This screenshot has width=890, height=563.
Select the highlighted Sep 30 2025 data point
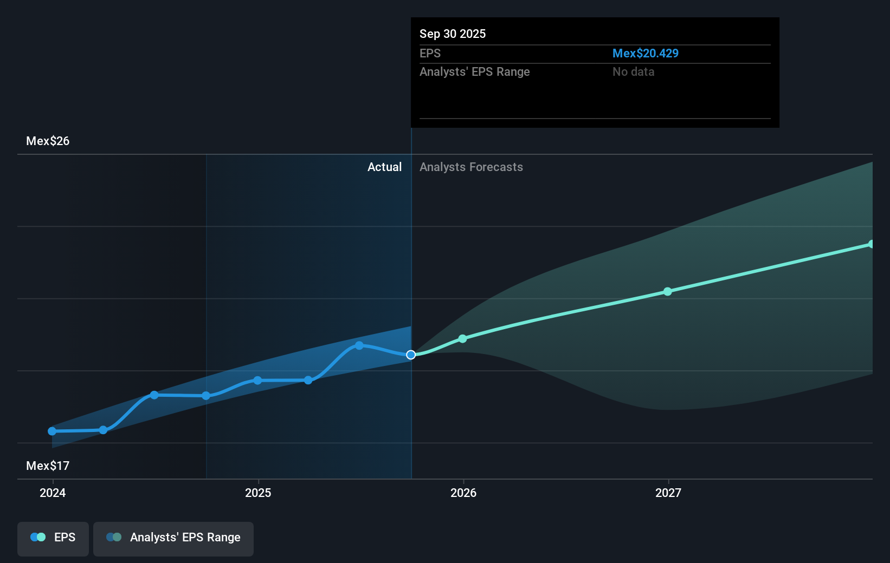411,355
